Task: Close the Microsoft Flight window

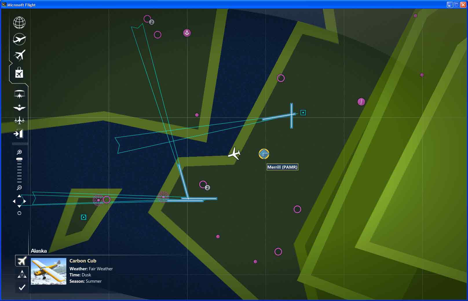Action: coord(463,5)
